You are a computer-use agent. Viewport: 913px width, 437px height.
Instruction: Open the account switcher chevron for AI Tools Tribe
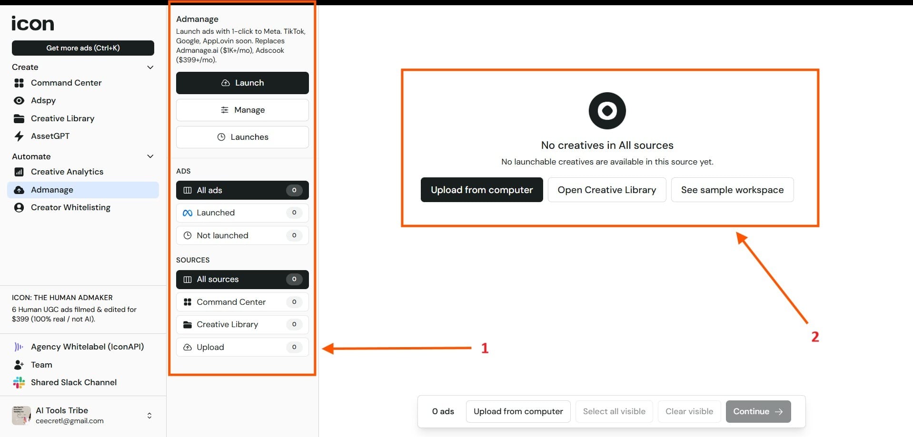149,416
